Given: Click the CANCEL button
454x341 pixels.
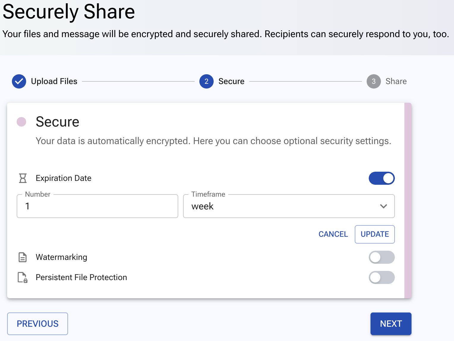Looking at the screenshot, I should tap(333, 234).
